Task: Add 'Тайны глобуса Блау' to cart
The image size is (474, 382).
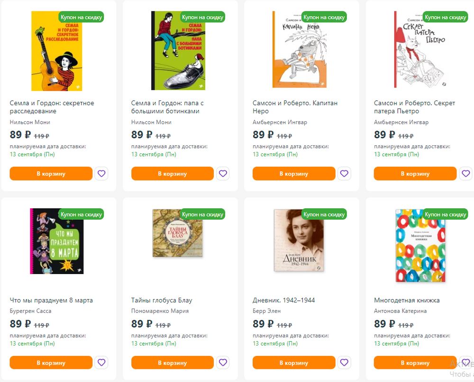Action: tap(173, 363)
